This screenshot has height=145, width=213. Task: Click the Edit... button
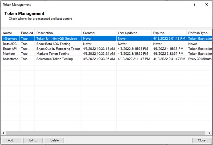(33, 140)
